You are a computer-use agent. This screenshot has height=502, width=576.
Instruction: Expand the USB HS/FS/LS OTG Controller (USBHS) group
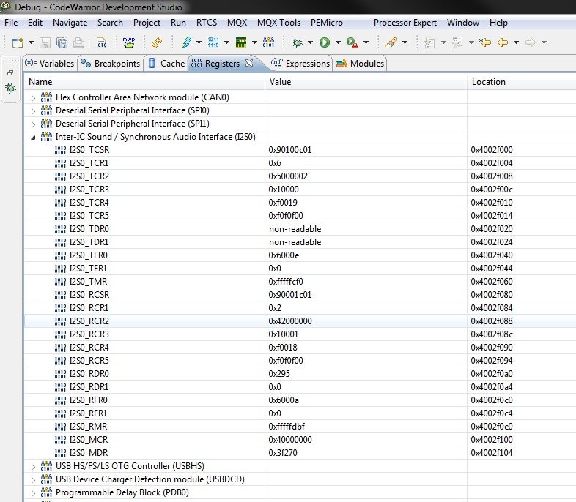pyautogui.click(x=33, y=467)
